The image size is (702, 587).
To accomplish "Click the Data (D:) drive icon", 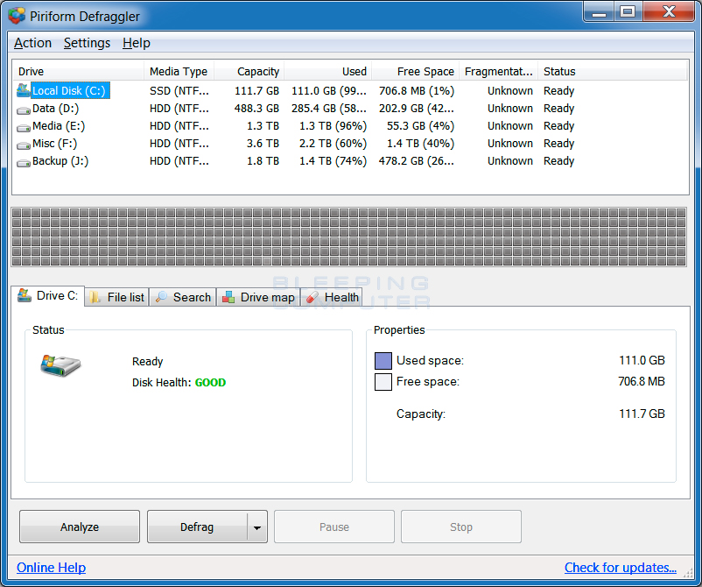I will coord(24,109).
